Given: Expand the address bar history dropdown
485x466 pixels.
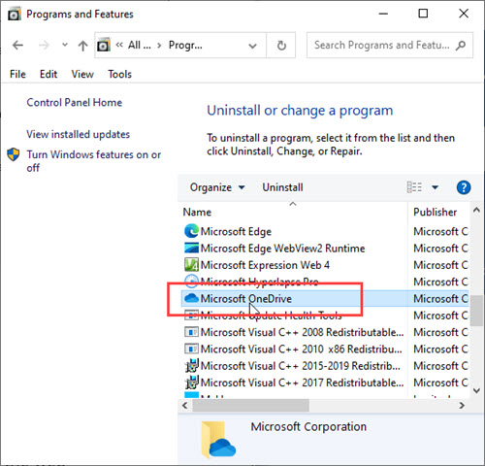Looking at the screenshot, I should pyautogui.click(x=252, y=46).
